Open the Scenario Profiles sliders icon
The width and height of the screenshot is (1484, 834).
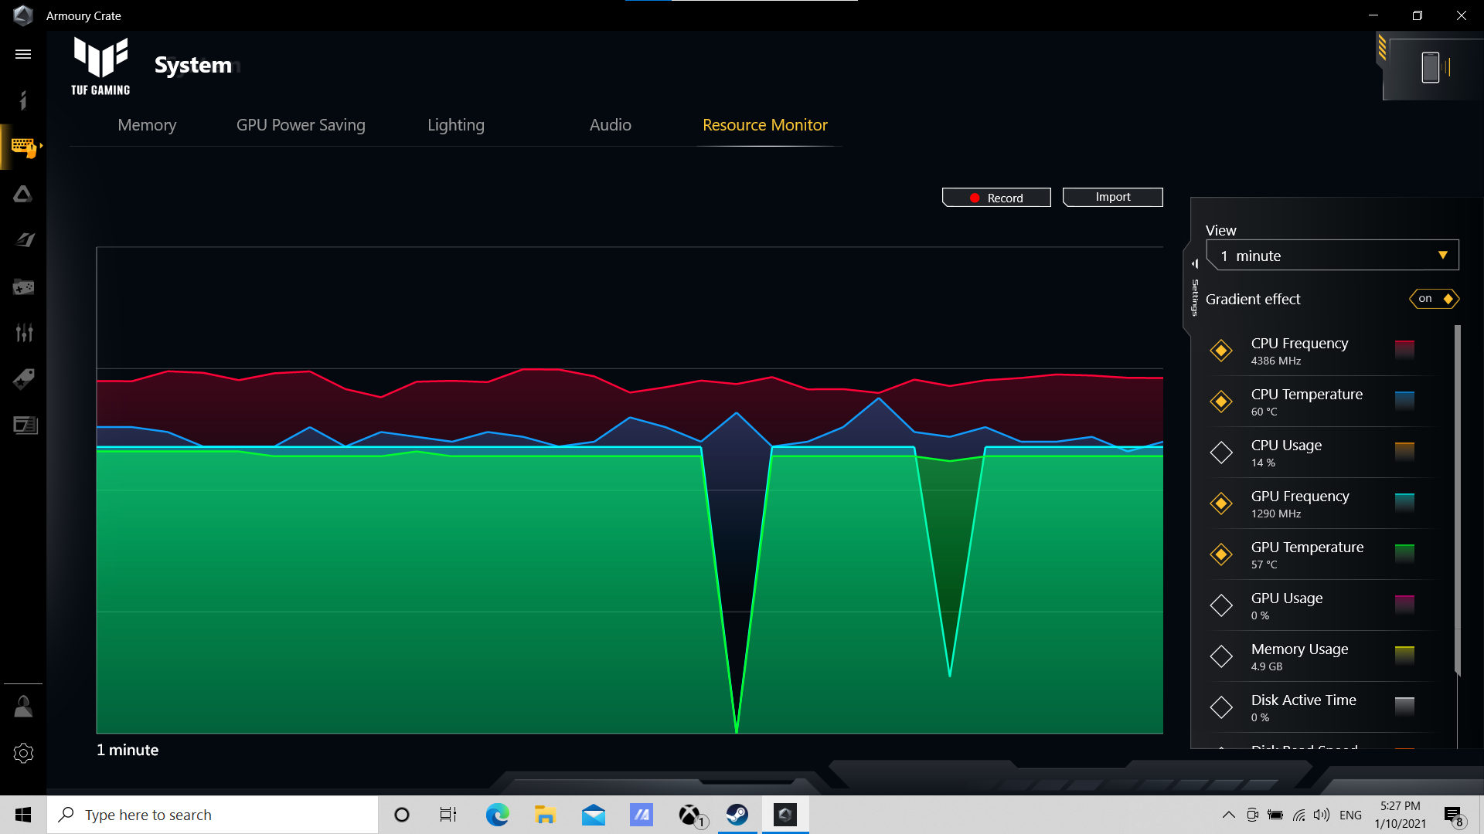[23, 333]
